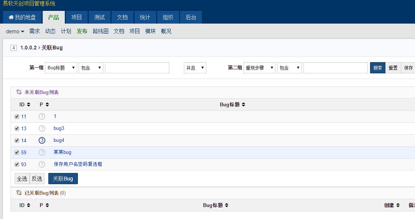Open bug ID 59 link
Image resolution: width=415 pixels, height=219 pixels.
point(24,152)
